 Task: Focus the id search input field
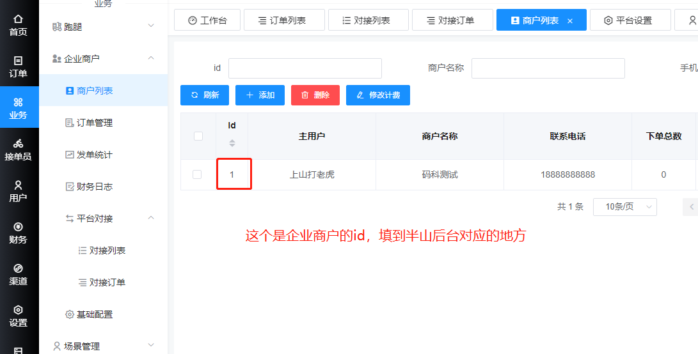click(x=305, y=68)
